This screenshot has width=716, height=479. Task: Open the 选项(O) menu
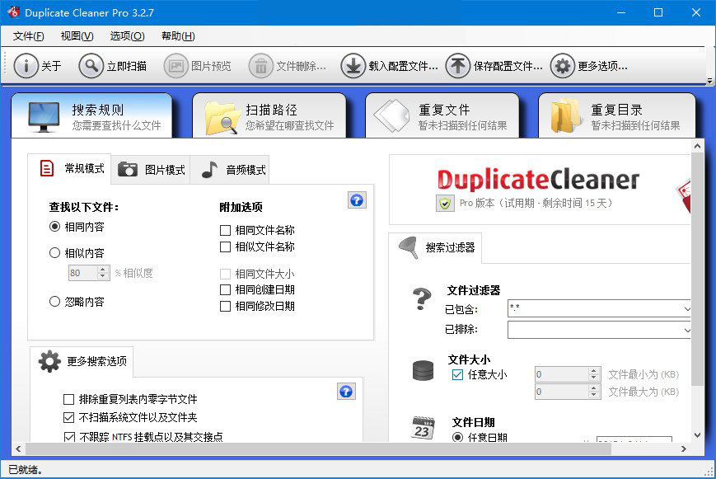pos(127,36)
